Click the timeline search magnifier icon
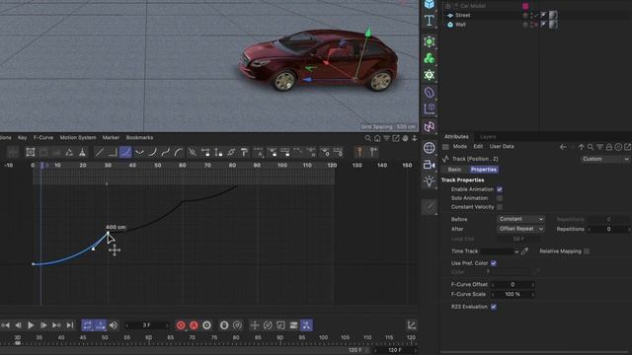The height and width of the screenshot is (355, 632). click(x=367, y=138)
